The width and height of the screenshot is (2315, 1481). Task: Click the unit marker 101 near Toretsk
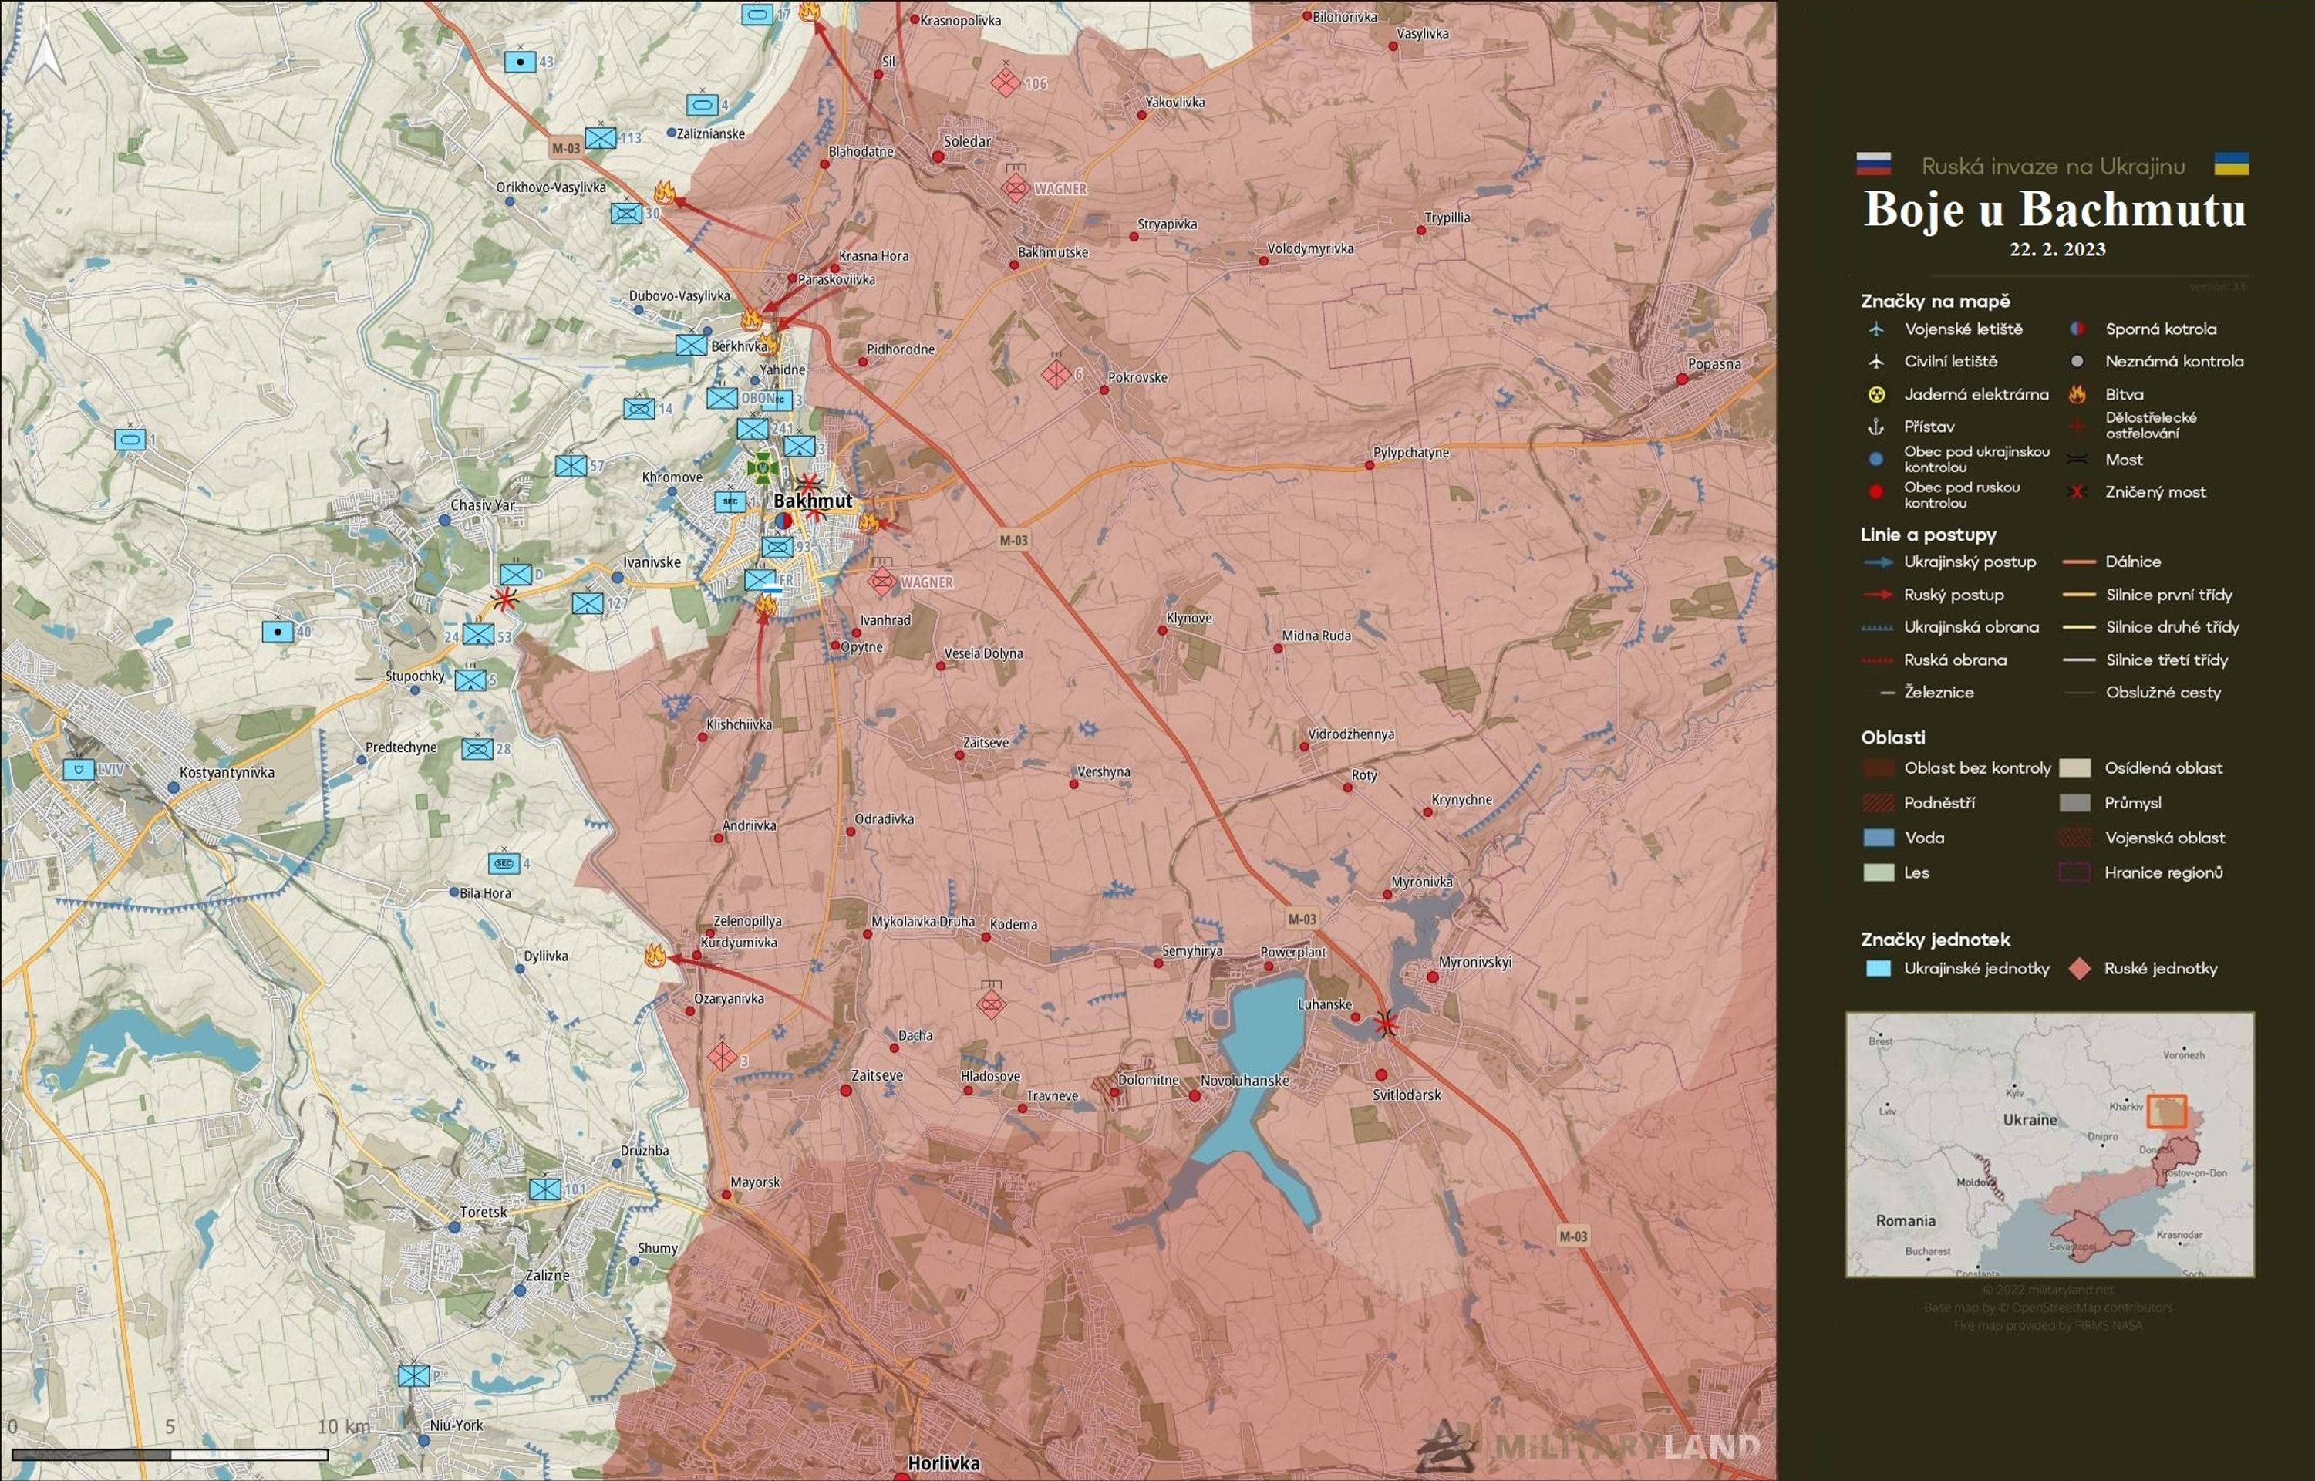[x=545, y=1189]
